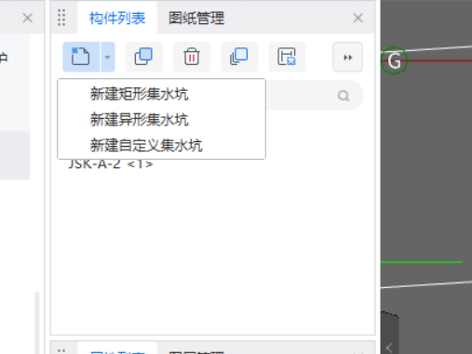Click the save component archive icon

click(287, 57)
